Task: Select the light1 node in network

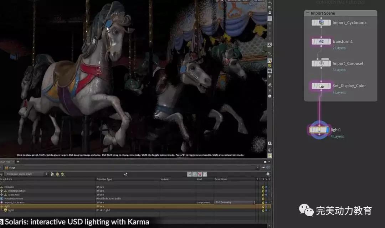Action: coord(319,130)
